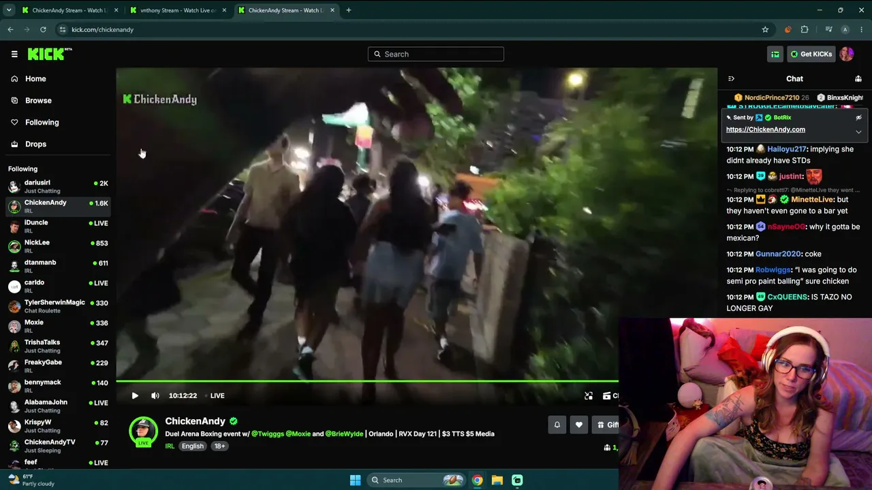This screenshot has width=872, height=490.
Task: Open carldo's channel in the sidebar
Action: point(58,286)
